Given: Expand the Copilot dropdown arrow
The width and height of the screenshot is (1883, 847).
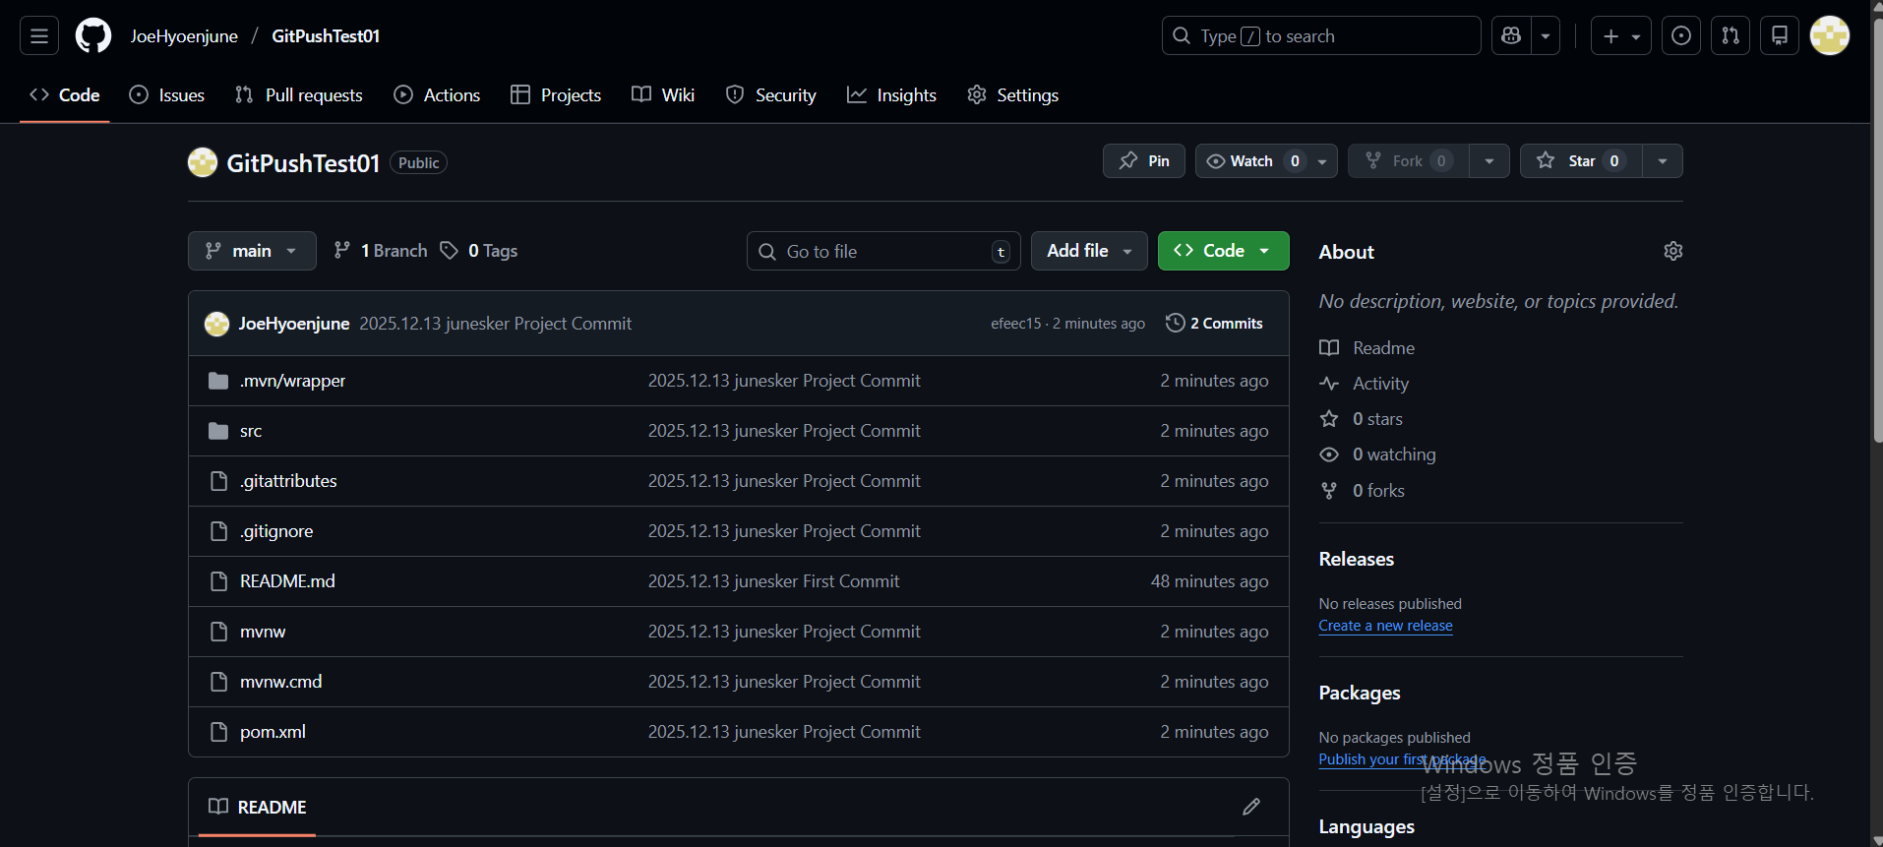Looking at the screenshot, I should coord(1546,36).
